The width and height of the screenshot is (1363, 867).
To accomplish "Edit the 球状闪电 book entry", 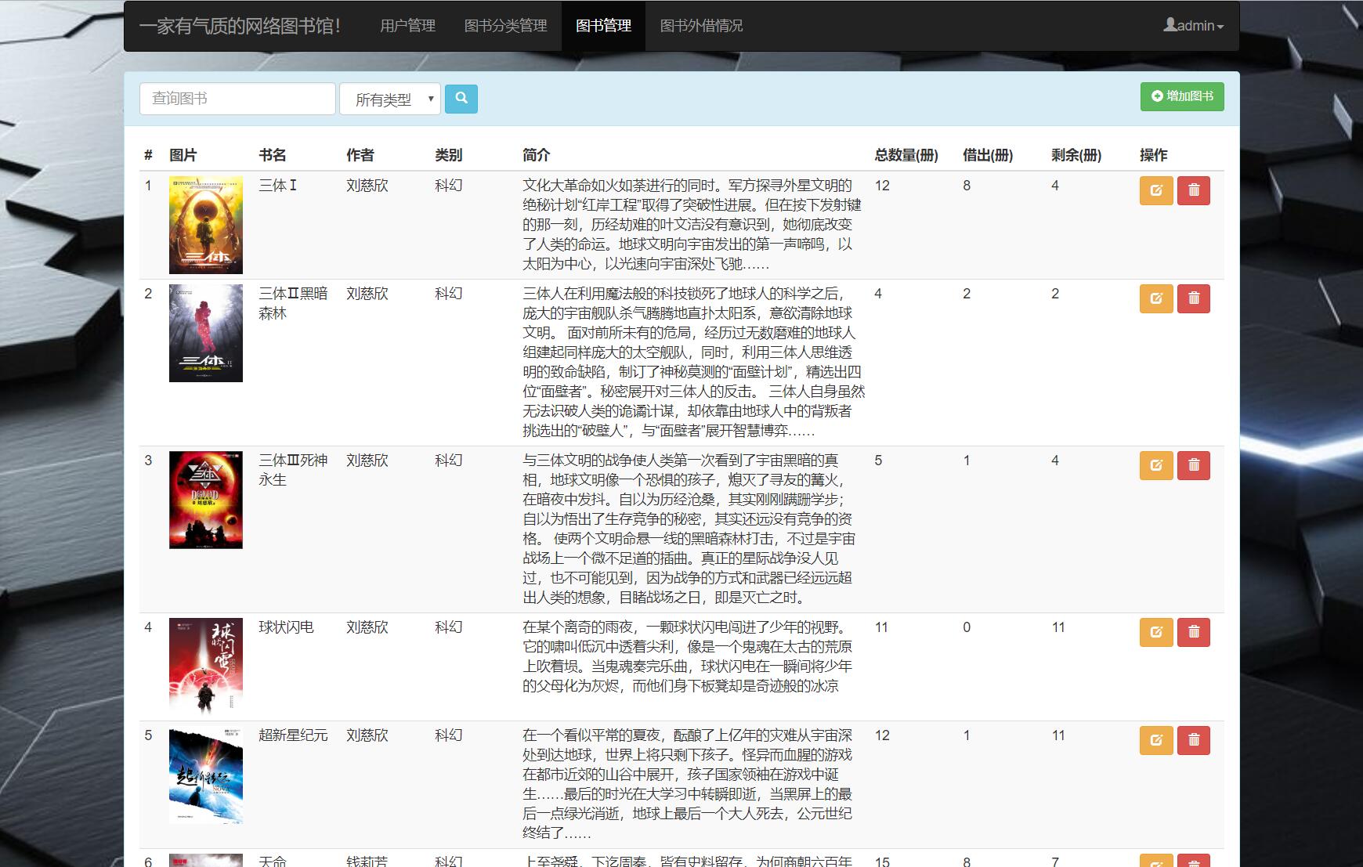I will (x=1156, y=632).
